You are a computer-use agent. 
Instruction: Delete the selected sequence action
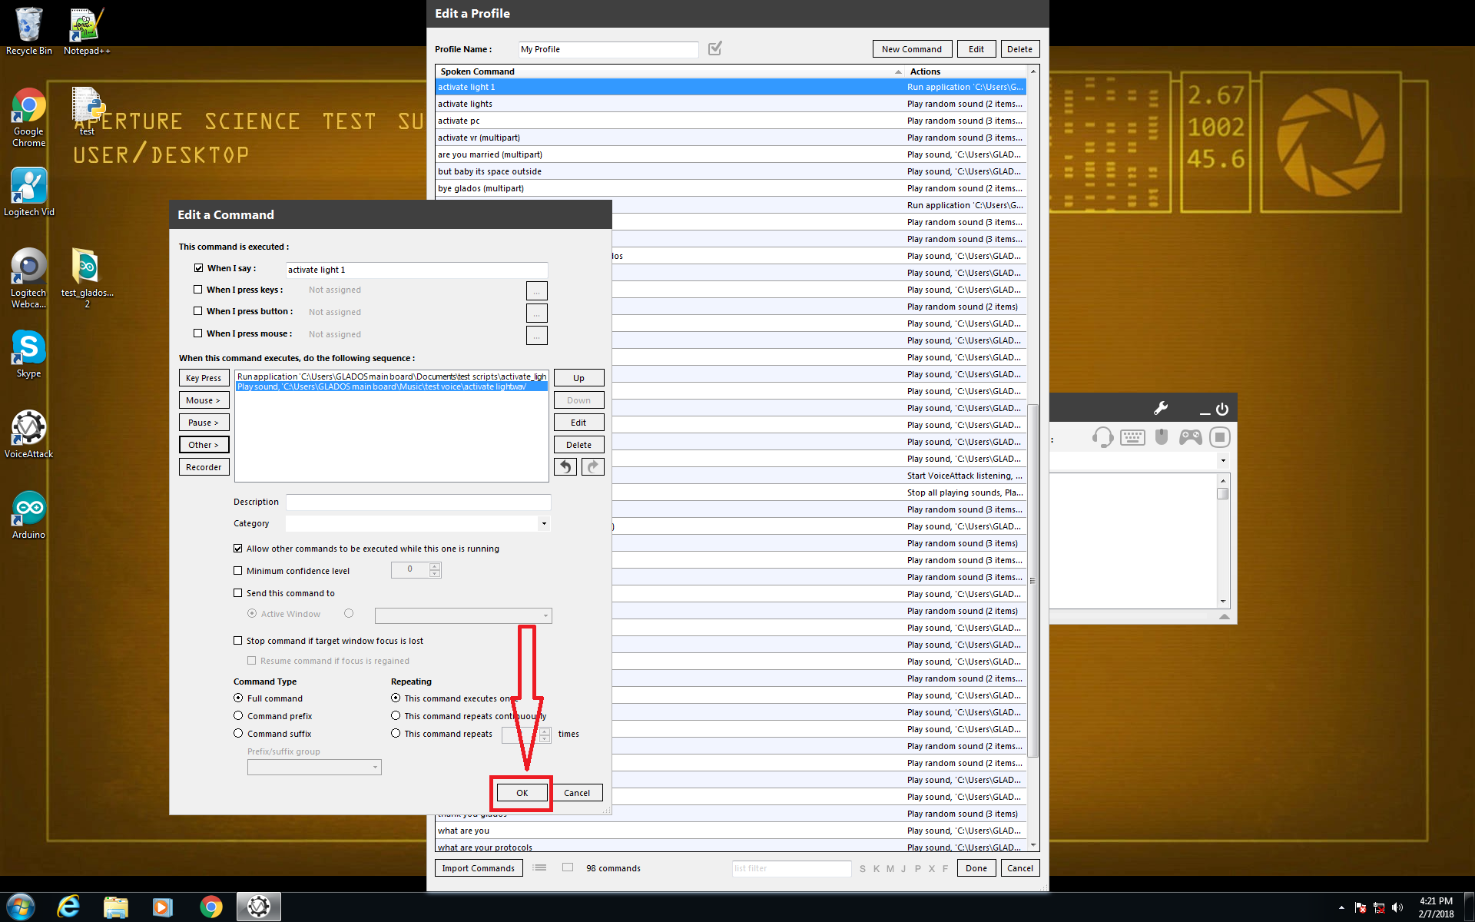click(x=578, y=445)
